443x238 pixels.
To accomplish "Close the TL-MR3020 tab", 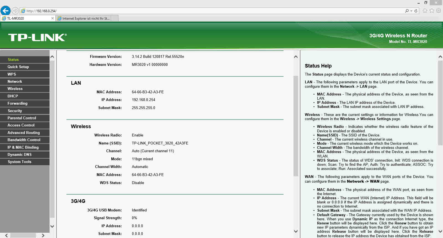I will (53, 18).
